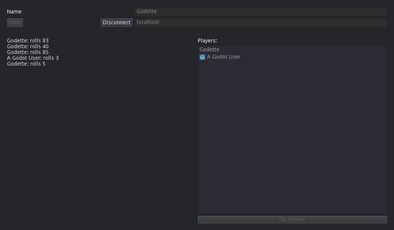Viewport: 394px width, 230px height.
Task: Click the log line reading Godette: rolls 83
Action: (28, 40)
